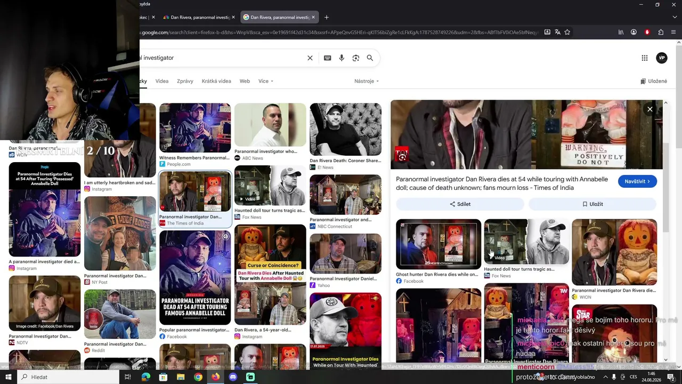This screenshot has width=682, height=384.
Task: Close the image preview panel
Action: (x=649, y=109)
